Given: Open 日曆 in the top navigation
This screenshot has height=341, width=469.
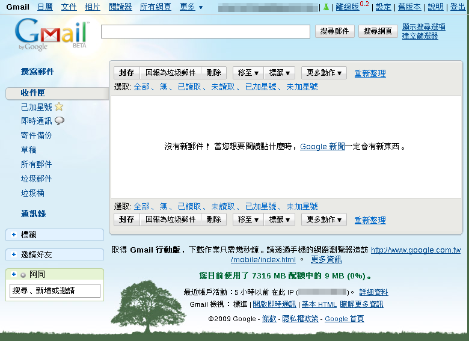Looking at the screenshot, I should [45, 7].
